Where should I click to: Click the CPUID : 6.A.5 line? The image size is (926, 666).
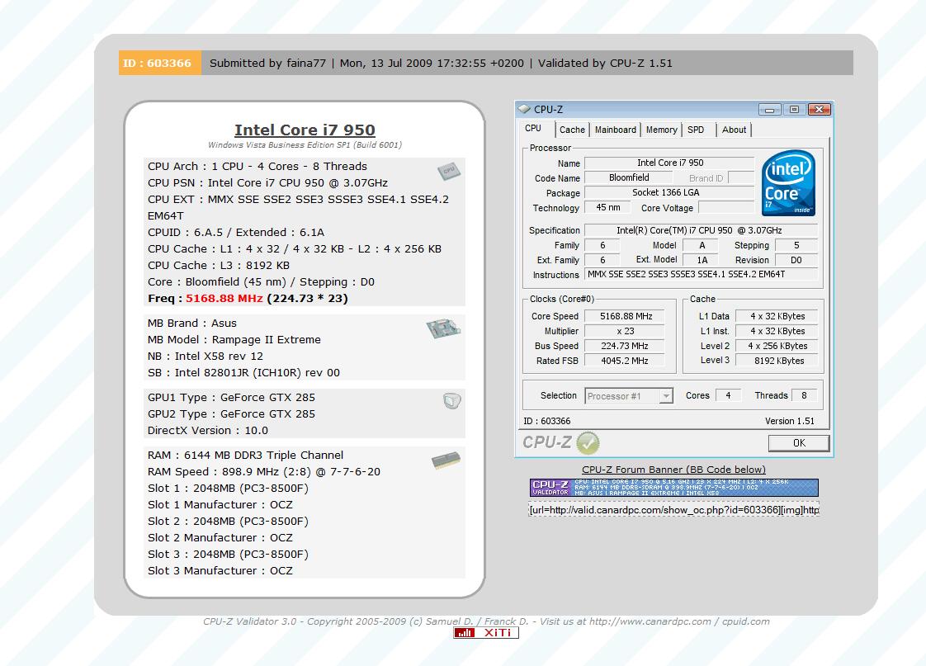point(236,232)
